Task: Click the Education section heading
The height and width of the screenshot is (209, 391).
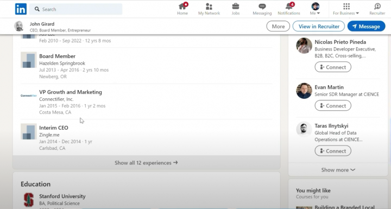Action: (x=36, y=184)
